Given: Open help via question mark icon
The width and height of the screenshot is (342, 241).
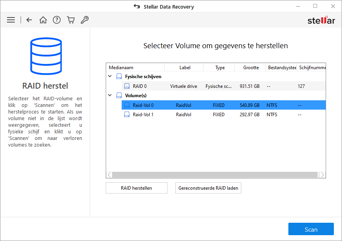Looking at the screenshot, I should point(57,20).
